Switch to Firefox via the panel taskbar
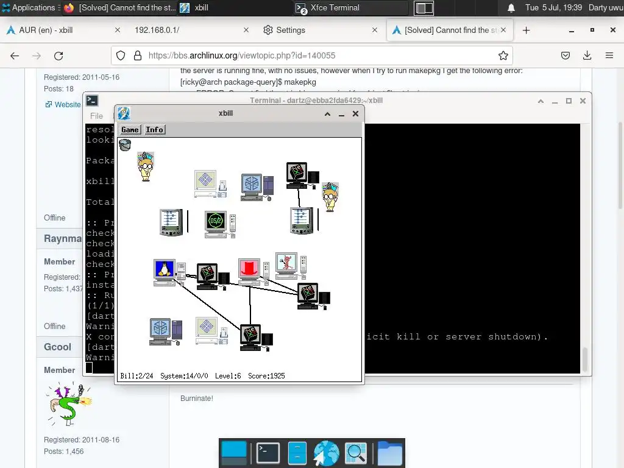Image resolution: width=624 pixels, height=468 pixels. [x=119, y=7]
